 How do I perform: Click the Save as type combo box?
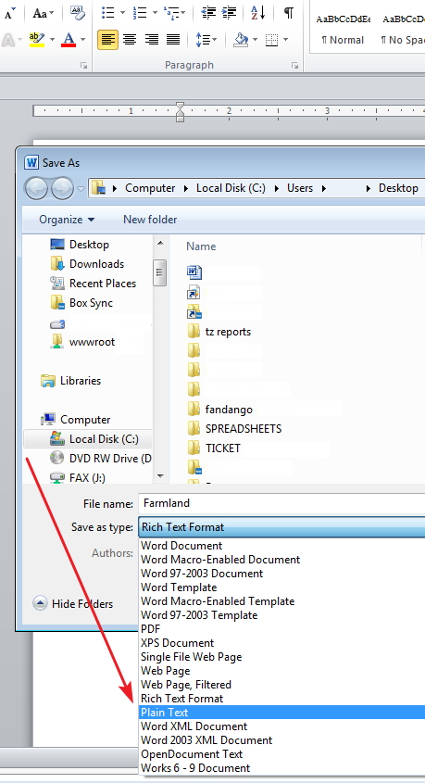pyautogui.click(x=281, y=527)
